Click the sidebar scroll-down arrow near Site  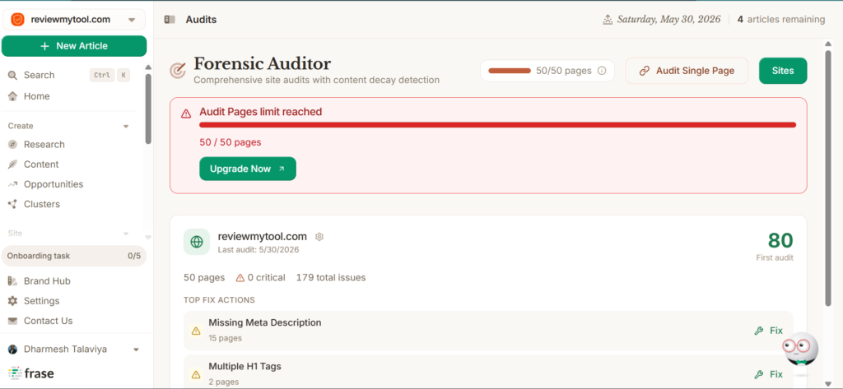[148, 237]
